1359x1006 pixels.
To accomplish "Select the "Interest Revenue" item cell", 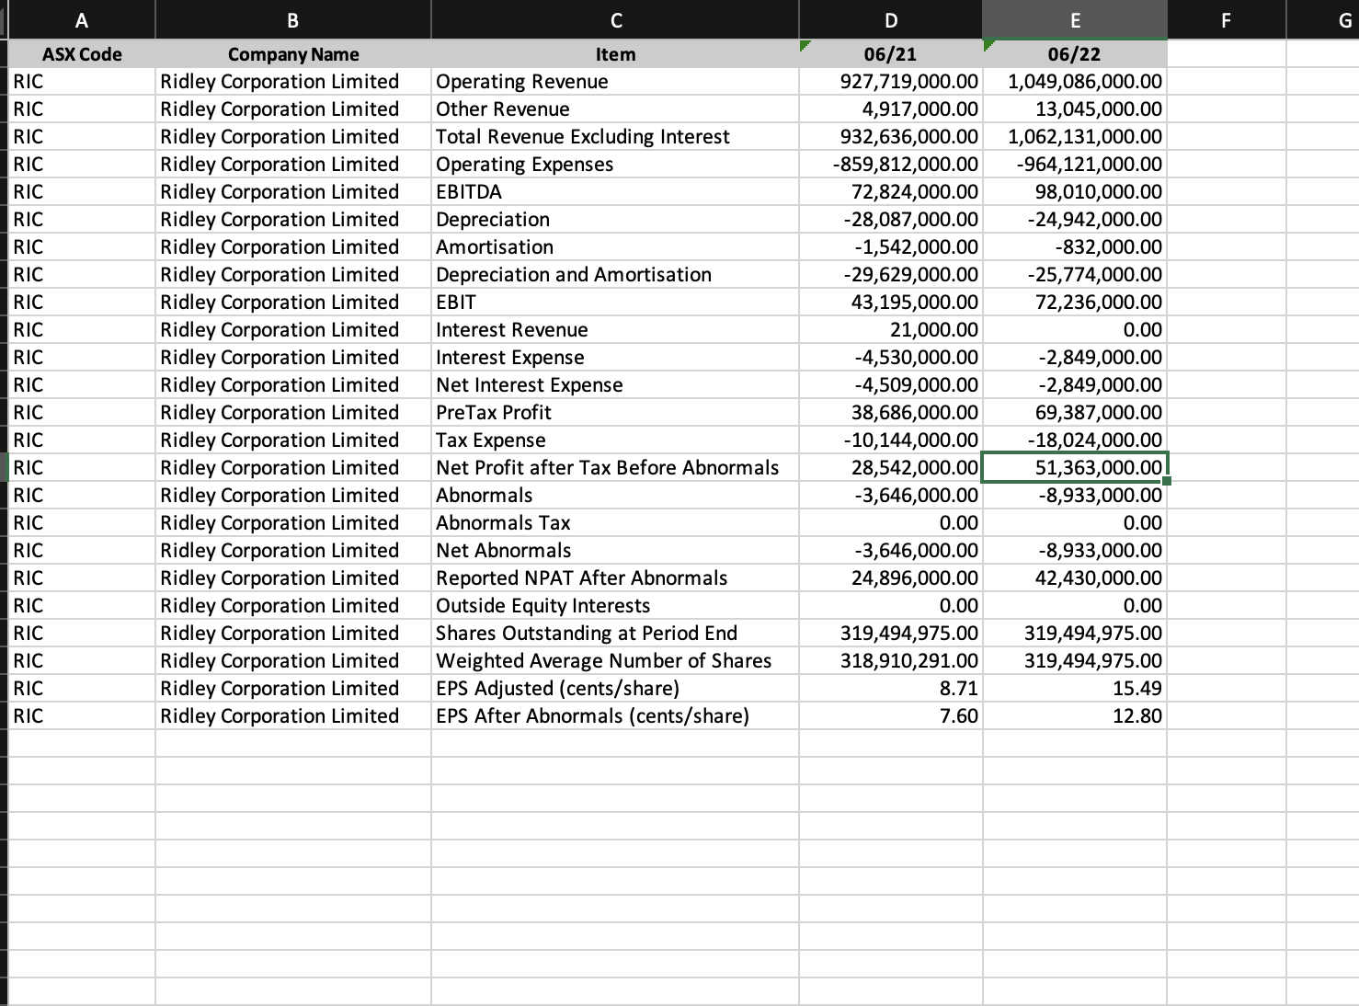I will (x=615, y=330).
